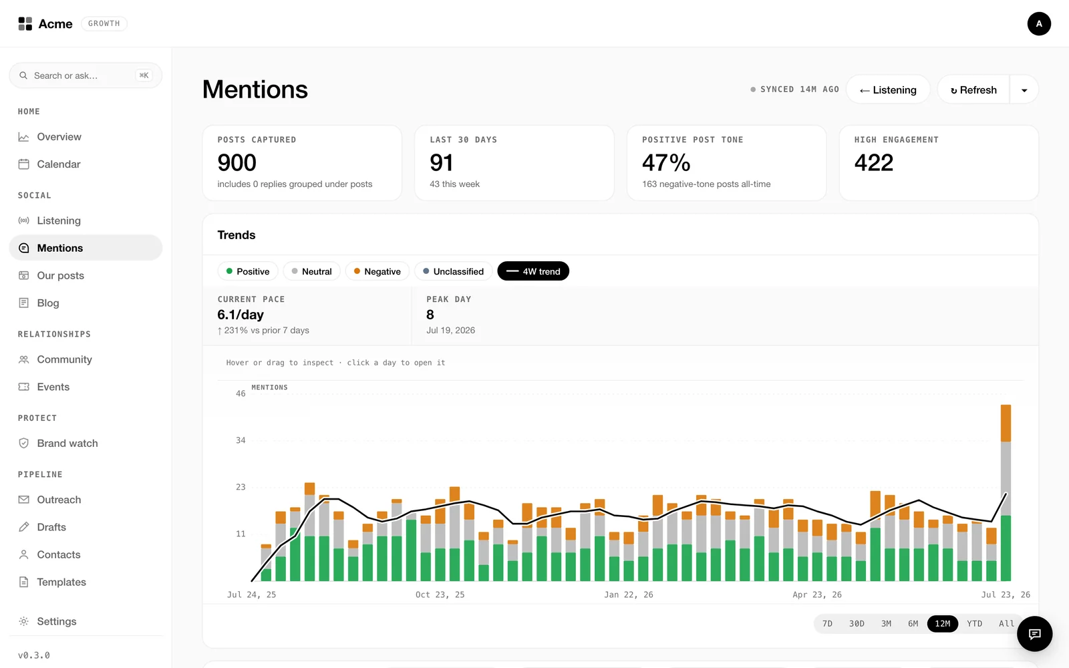This screenshot has height=668, width=1069.
Task: Toggle the 4W trend line
Action: [x=533, y=271]
